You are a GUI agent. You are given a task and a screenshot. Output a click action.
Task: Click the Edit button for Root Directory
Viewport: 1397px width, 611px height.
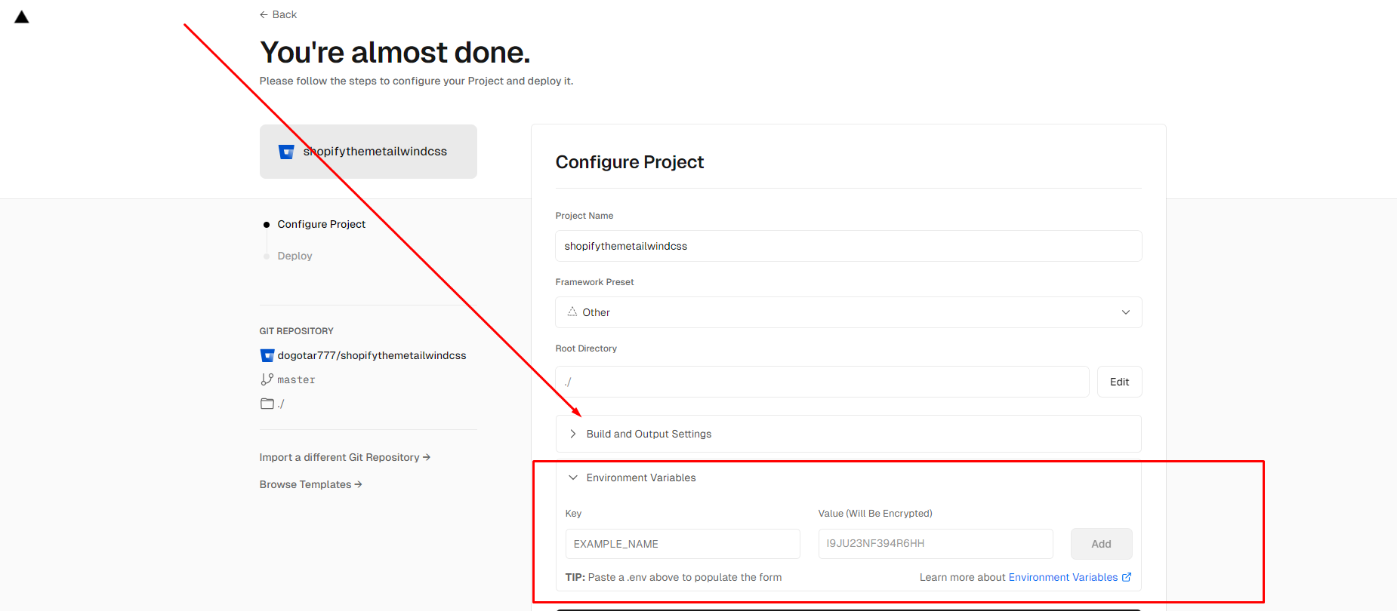point(1119,382)
